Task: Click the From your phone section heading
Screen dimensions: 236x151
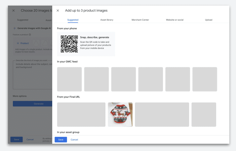Action: click(x=67, y=29)
